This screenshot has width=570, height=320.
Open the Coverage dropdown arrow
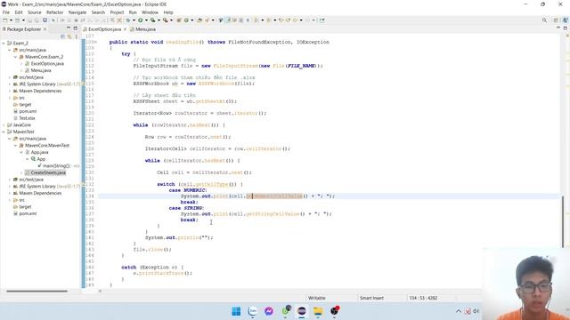pos(159,20)
